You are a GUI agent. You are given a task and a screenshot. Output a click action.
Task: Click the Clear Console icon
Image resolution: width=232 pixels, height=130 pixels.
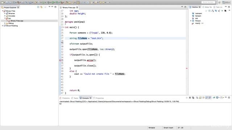(197, 97)
